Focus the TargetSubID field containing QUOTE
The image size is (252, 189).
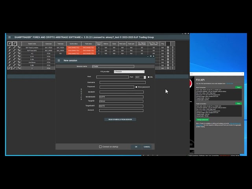[x=121, y=106]
